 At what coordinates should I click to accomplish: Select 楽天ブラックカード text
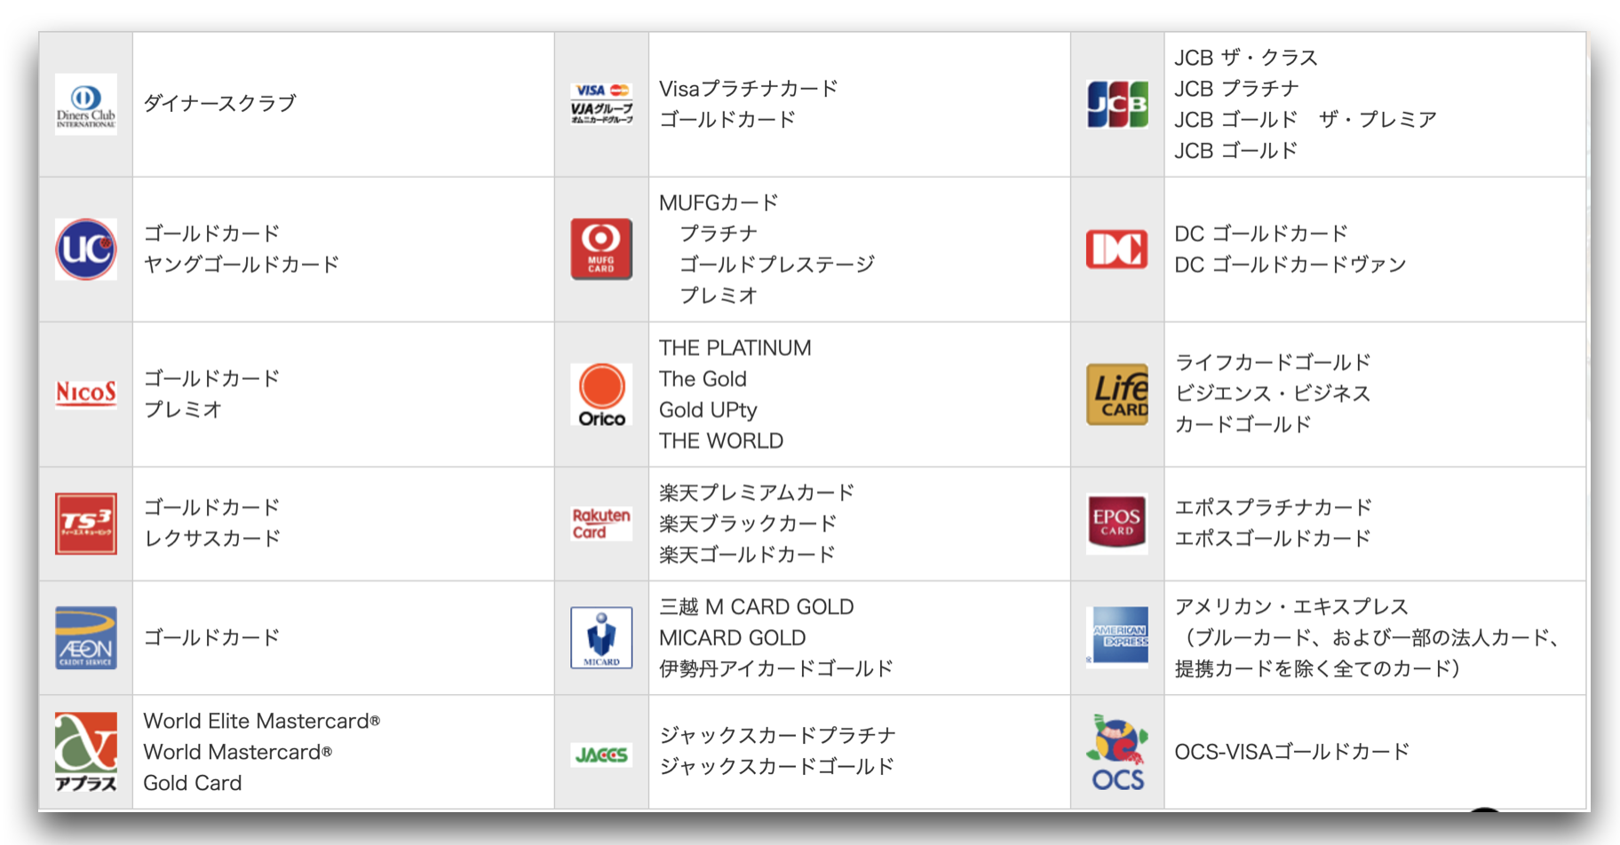click(748, 524)
